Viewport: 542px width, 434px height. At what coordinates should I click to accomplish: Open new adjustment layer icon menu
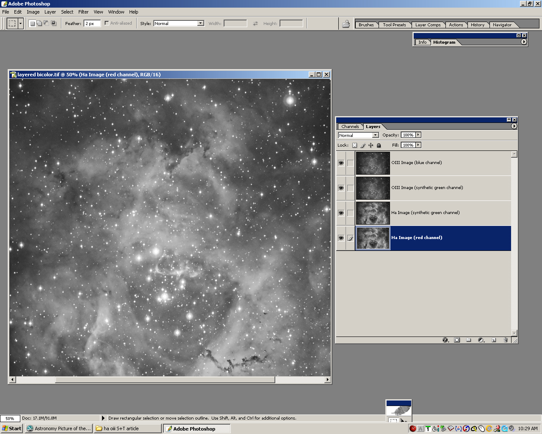tap(481, 340)
